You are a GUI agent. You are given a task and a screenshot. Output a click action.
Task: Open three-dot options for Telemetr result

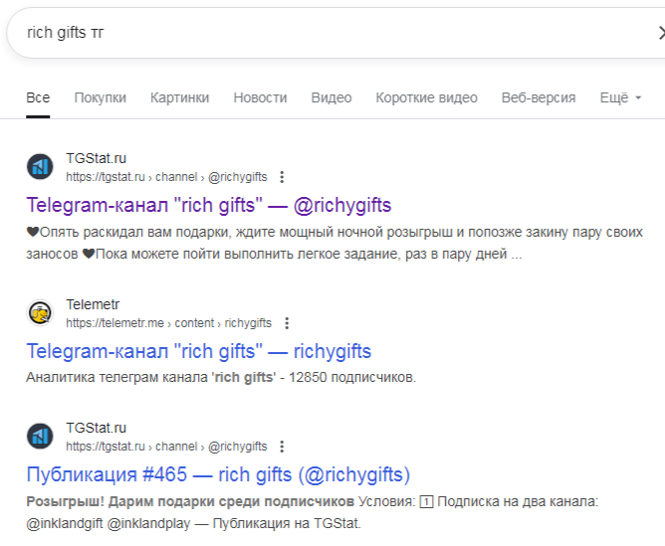pos(287,323)
